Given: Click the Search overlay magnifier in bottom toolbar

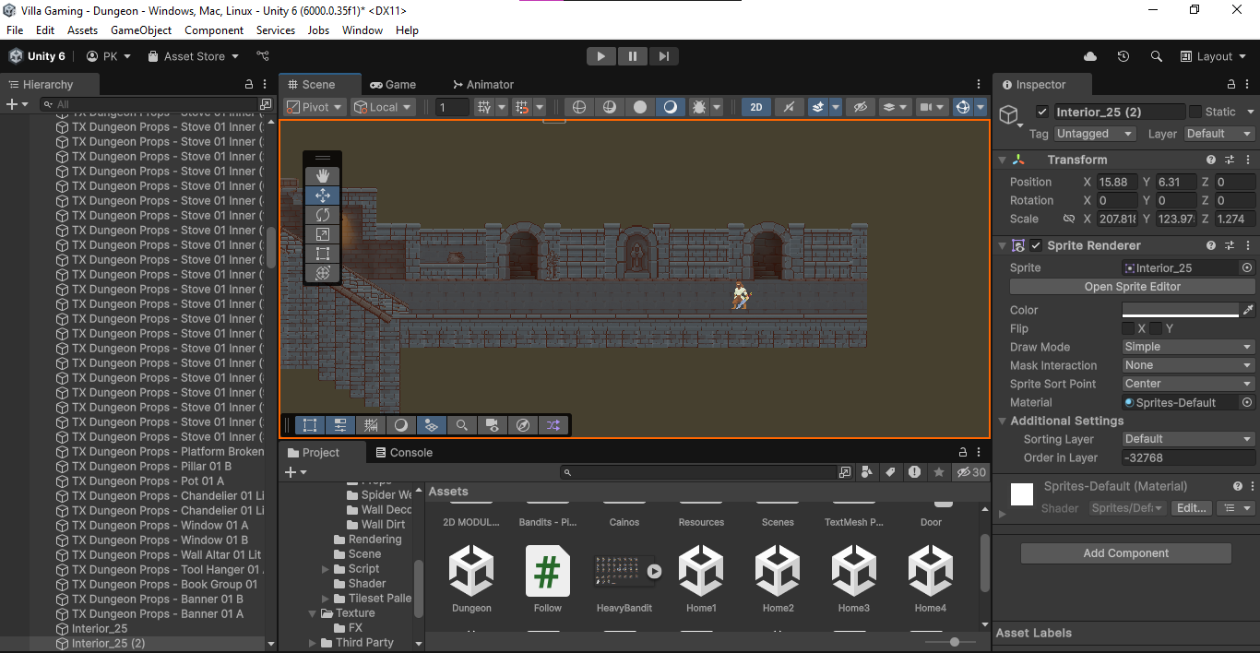Looking at the screenshot, I should click(x=462, y=425).
